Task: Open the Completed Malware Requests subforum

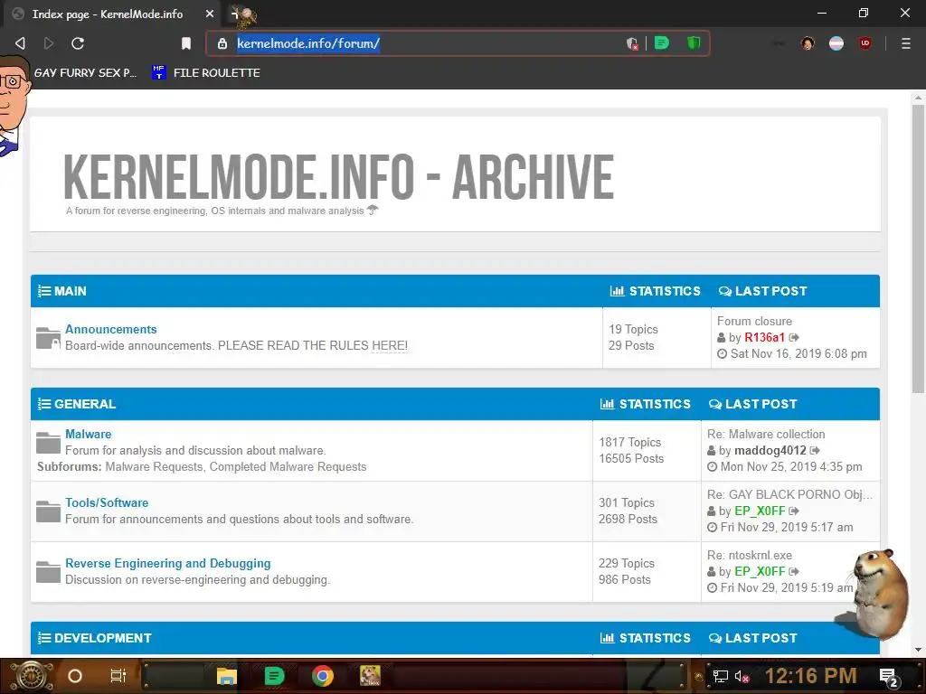Action: tap(288, 466)
